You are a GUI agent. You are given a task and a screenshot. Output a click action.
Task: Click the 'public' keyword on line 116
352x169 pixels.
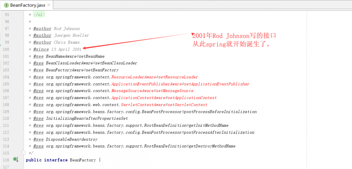tap(34, 160)
